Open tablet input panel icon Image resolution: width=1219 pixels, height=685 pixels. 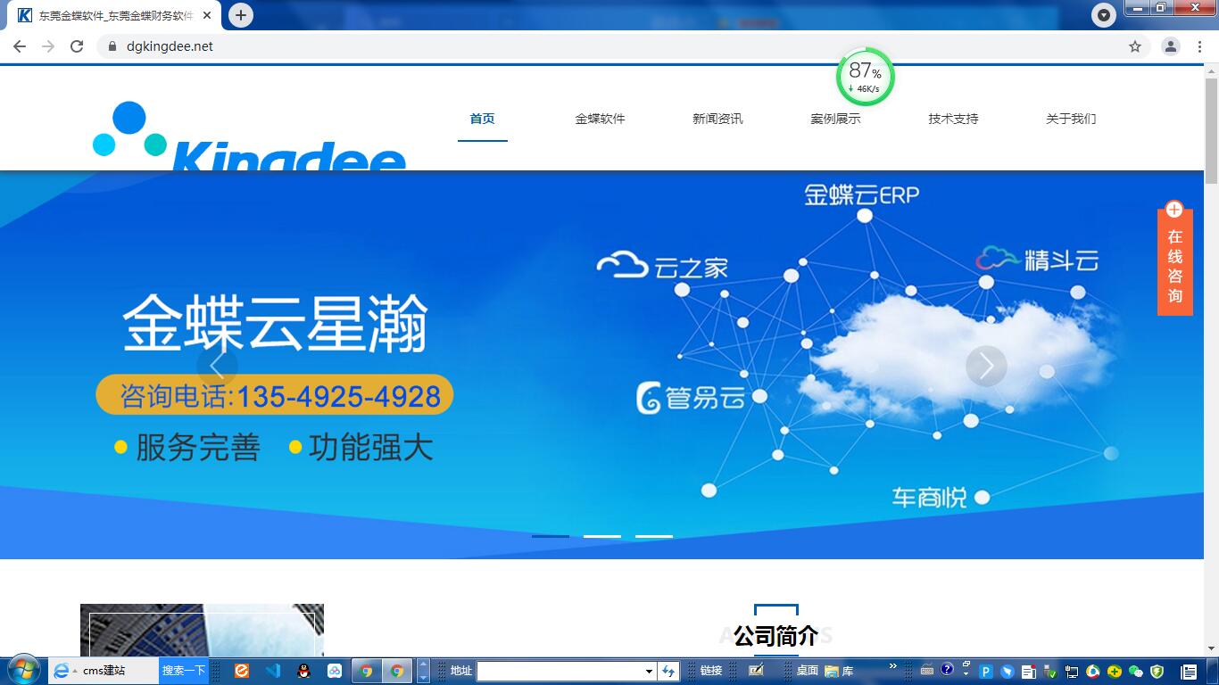coord(756,671)
